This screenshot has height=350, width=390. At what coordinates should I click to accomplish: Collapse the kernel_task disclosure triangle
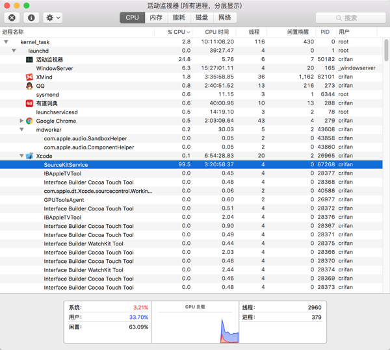click(6, 42)
